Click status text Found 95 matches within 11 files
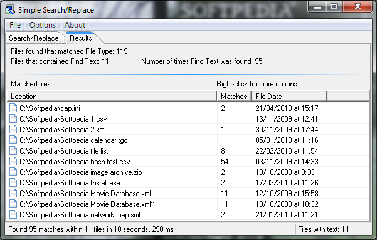 click(91, 229)
